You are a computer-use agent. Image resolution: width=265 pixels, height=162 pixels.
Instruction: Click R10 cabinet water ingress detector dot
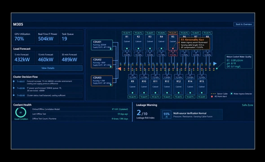(144, 93)
